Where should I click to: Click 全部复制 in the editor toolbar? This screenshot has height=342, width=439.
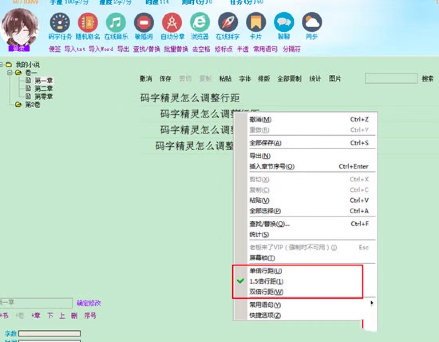pyautogui.click(x=289, y=79)
